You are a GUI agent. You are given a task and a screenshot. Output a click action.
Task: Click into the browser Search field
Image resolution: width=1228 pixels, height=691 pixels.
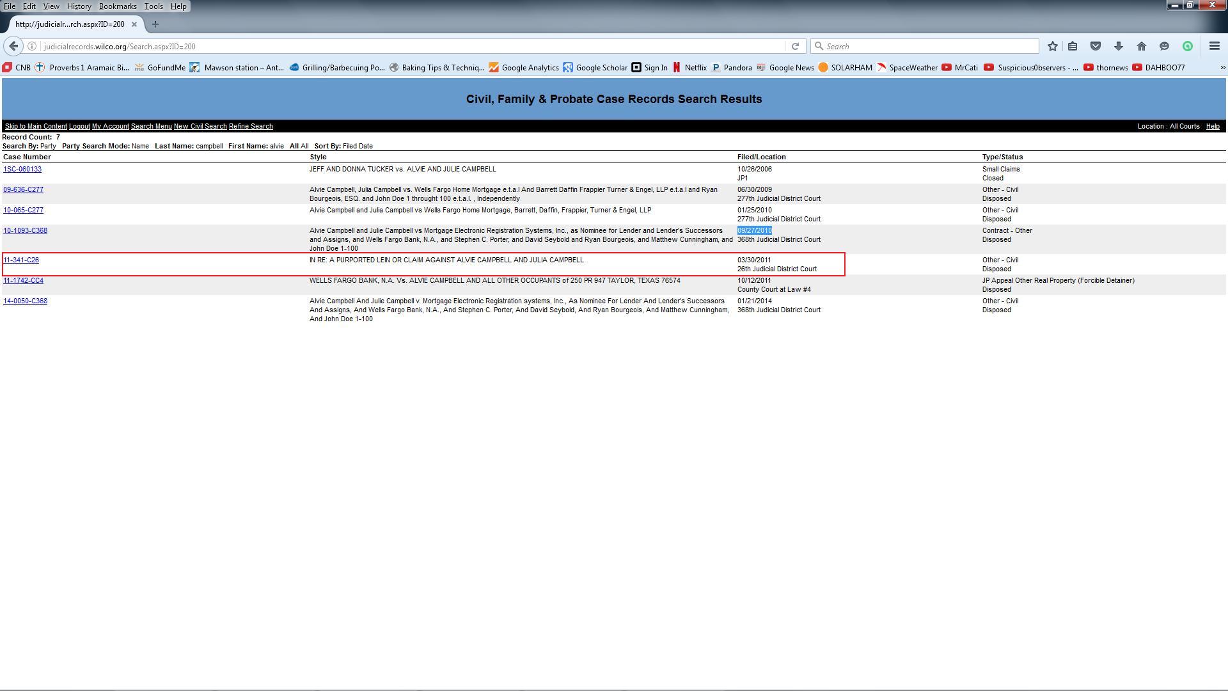pyautogui.click(x=927, y=46)
